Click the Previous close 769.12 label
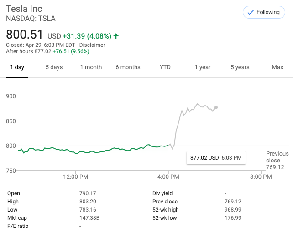 pos(277,160)
